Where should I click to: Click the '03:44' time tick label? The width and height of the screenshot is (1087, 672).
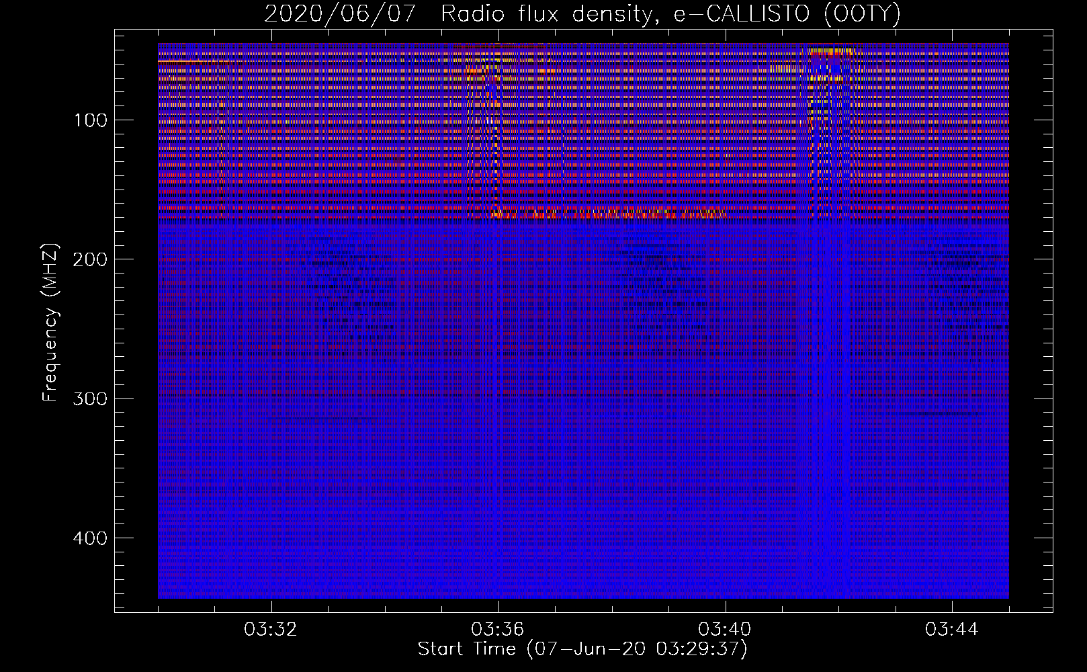tap(952, 630)
